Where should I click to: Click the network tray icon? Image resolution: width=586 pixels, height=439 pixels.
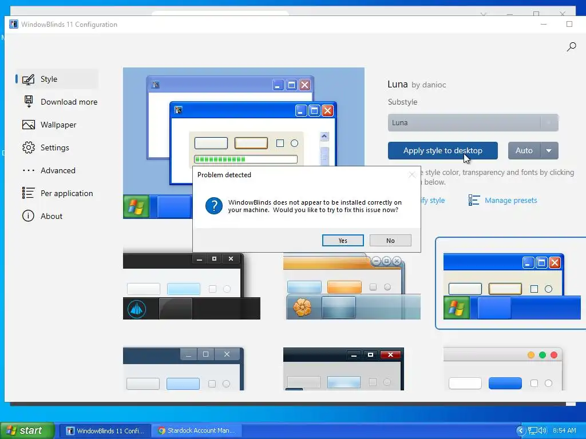pyautogui.click(x=533, y=431)
